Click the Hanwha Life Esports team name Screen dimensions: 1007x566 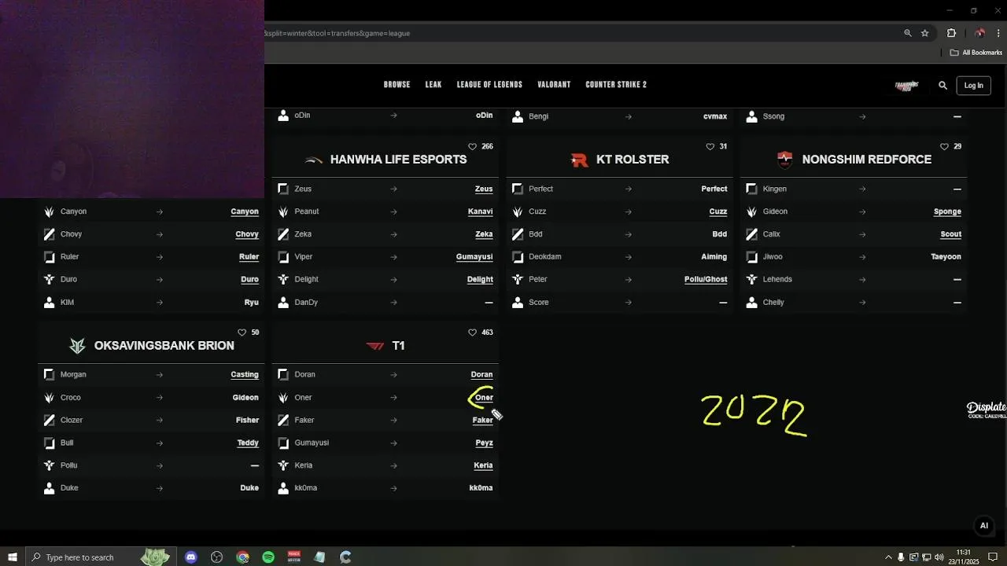click(398, 160)
